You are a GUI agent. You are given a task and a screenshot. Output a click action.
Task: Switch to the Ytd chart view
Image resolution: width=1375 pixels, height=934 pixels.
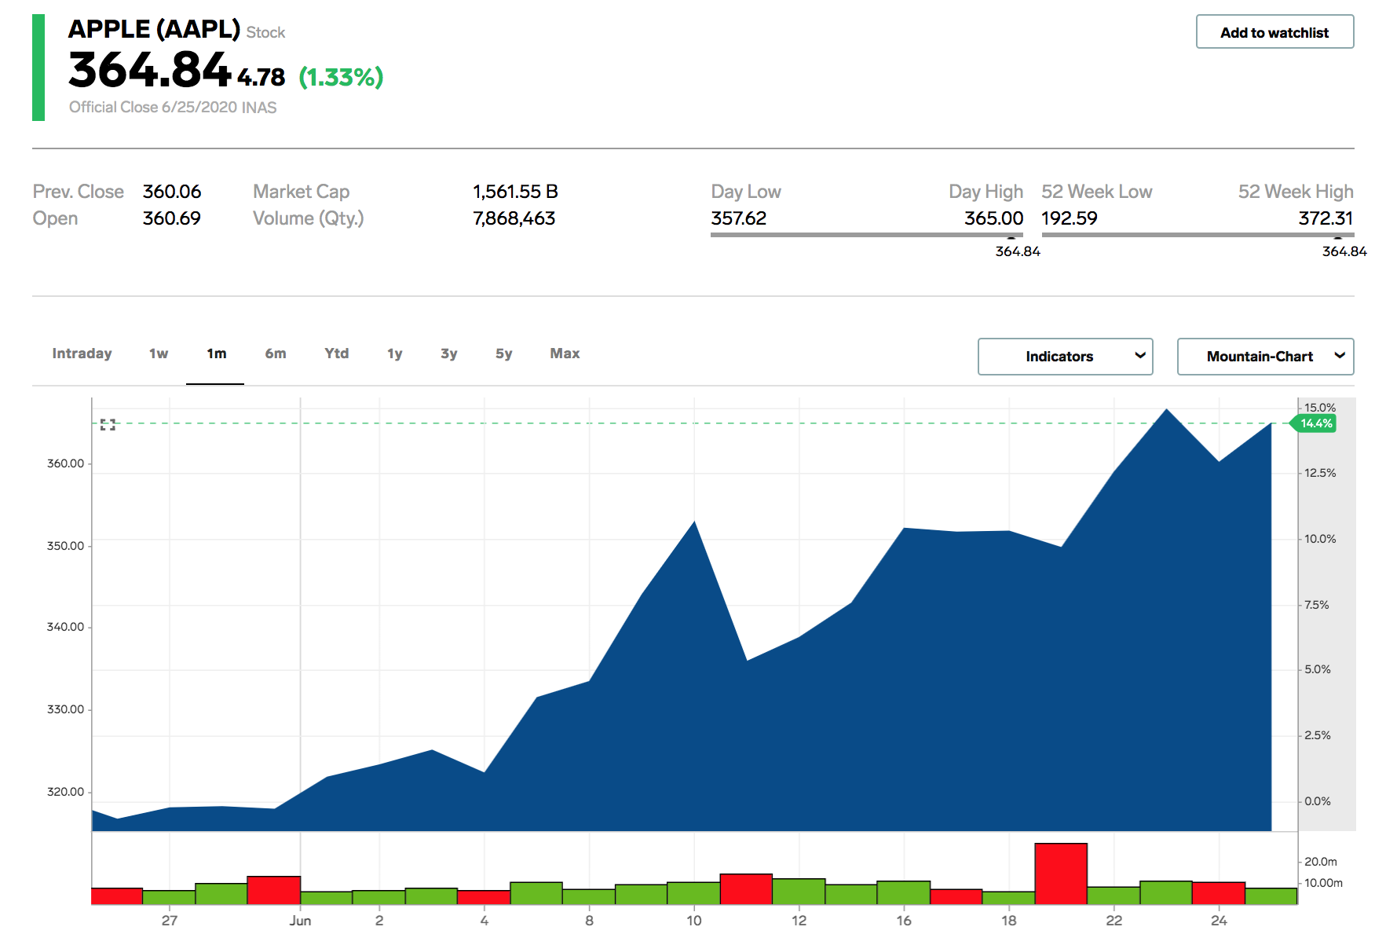[x=336, y=353]
